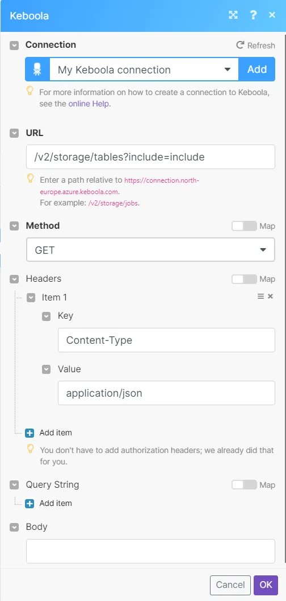Open the online Help link
This screenshot has height=601, width=286.
tap(89, 104)
